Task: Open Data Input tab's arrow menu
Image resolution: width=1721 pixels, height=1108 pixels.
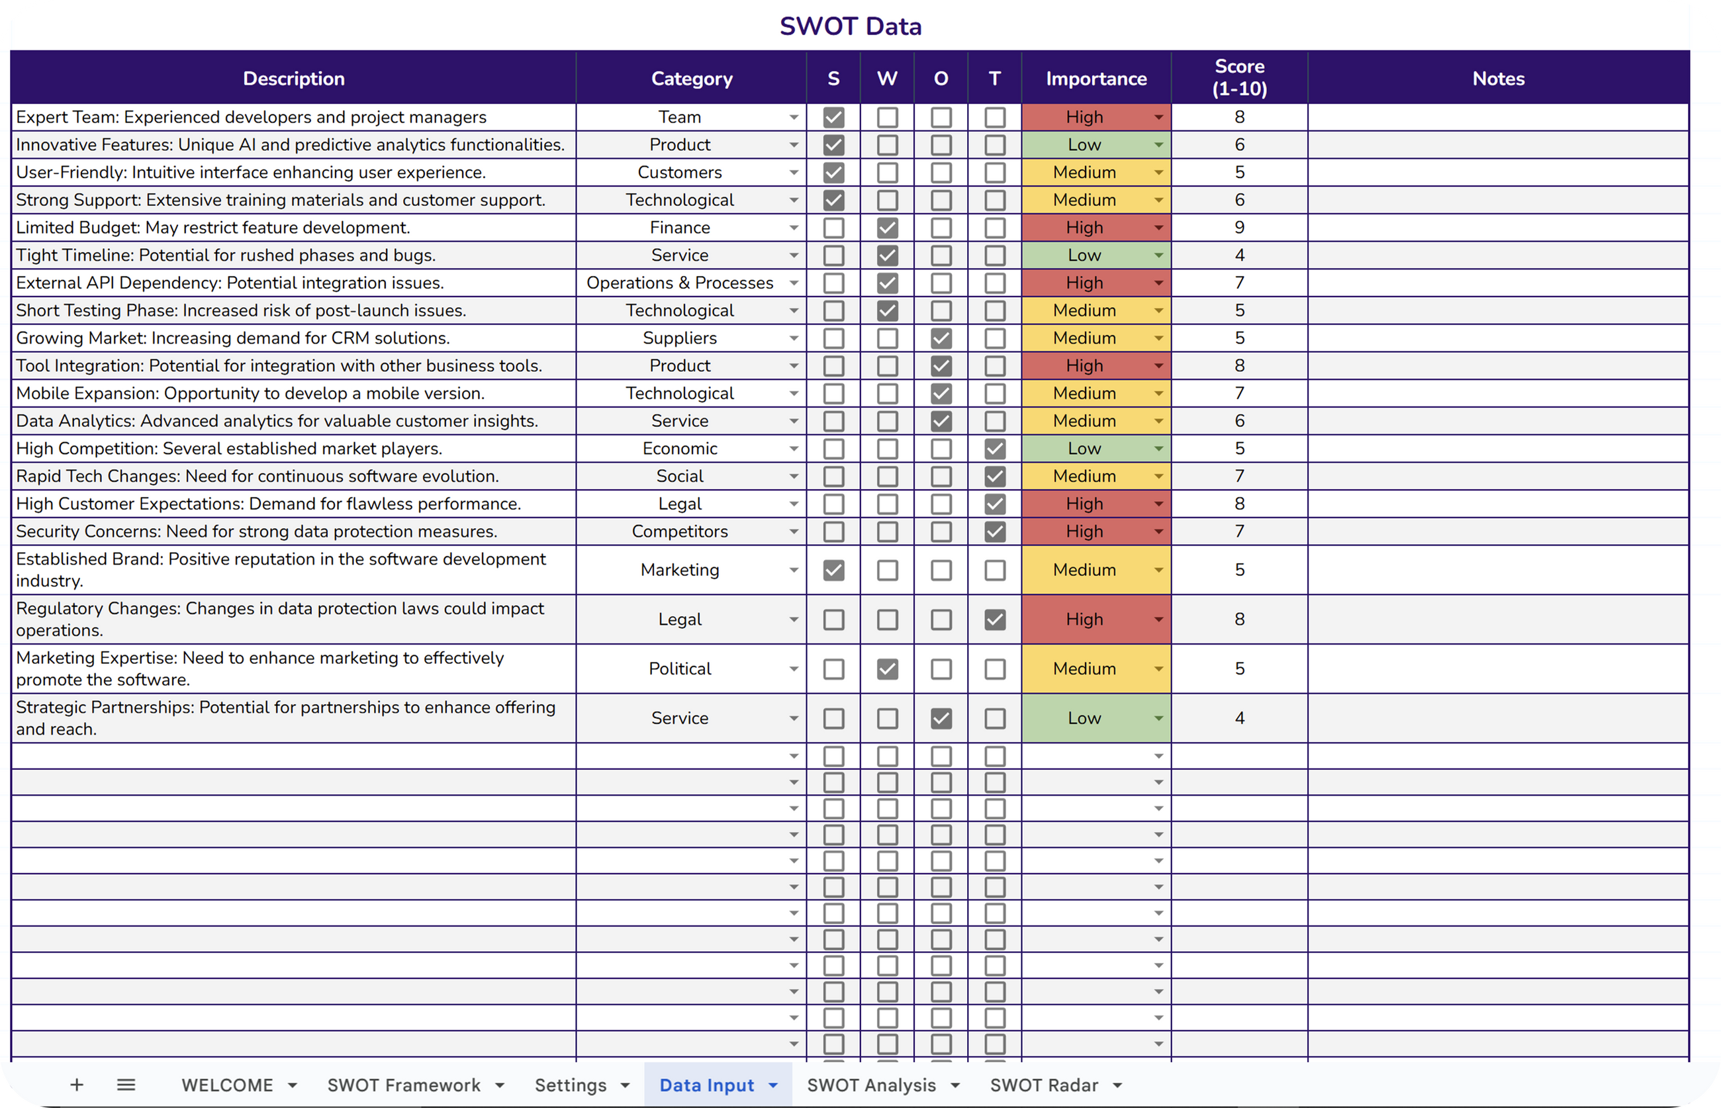Action: point(773,1085)
